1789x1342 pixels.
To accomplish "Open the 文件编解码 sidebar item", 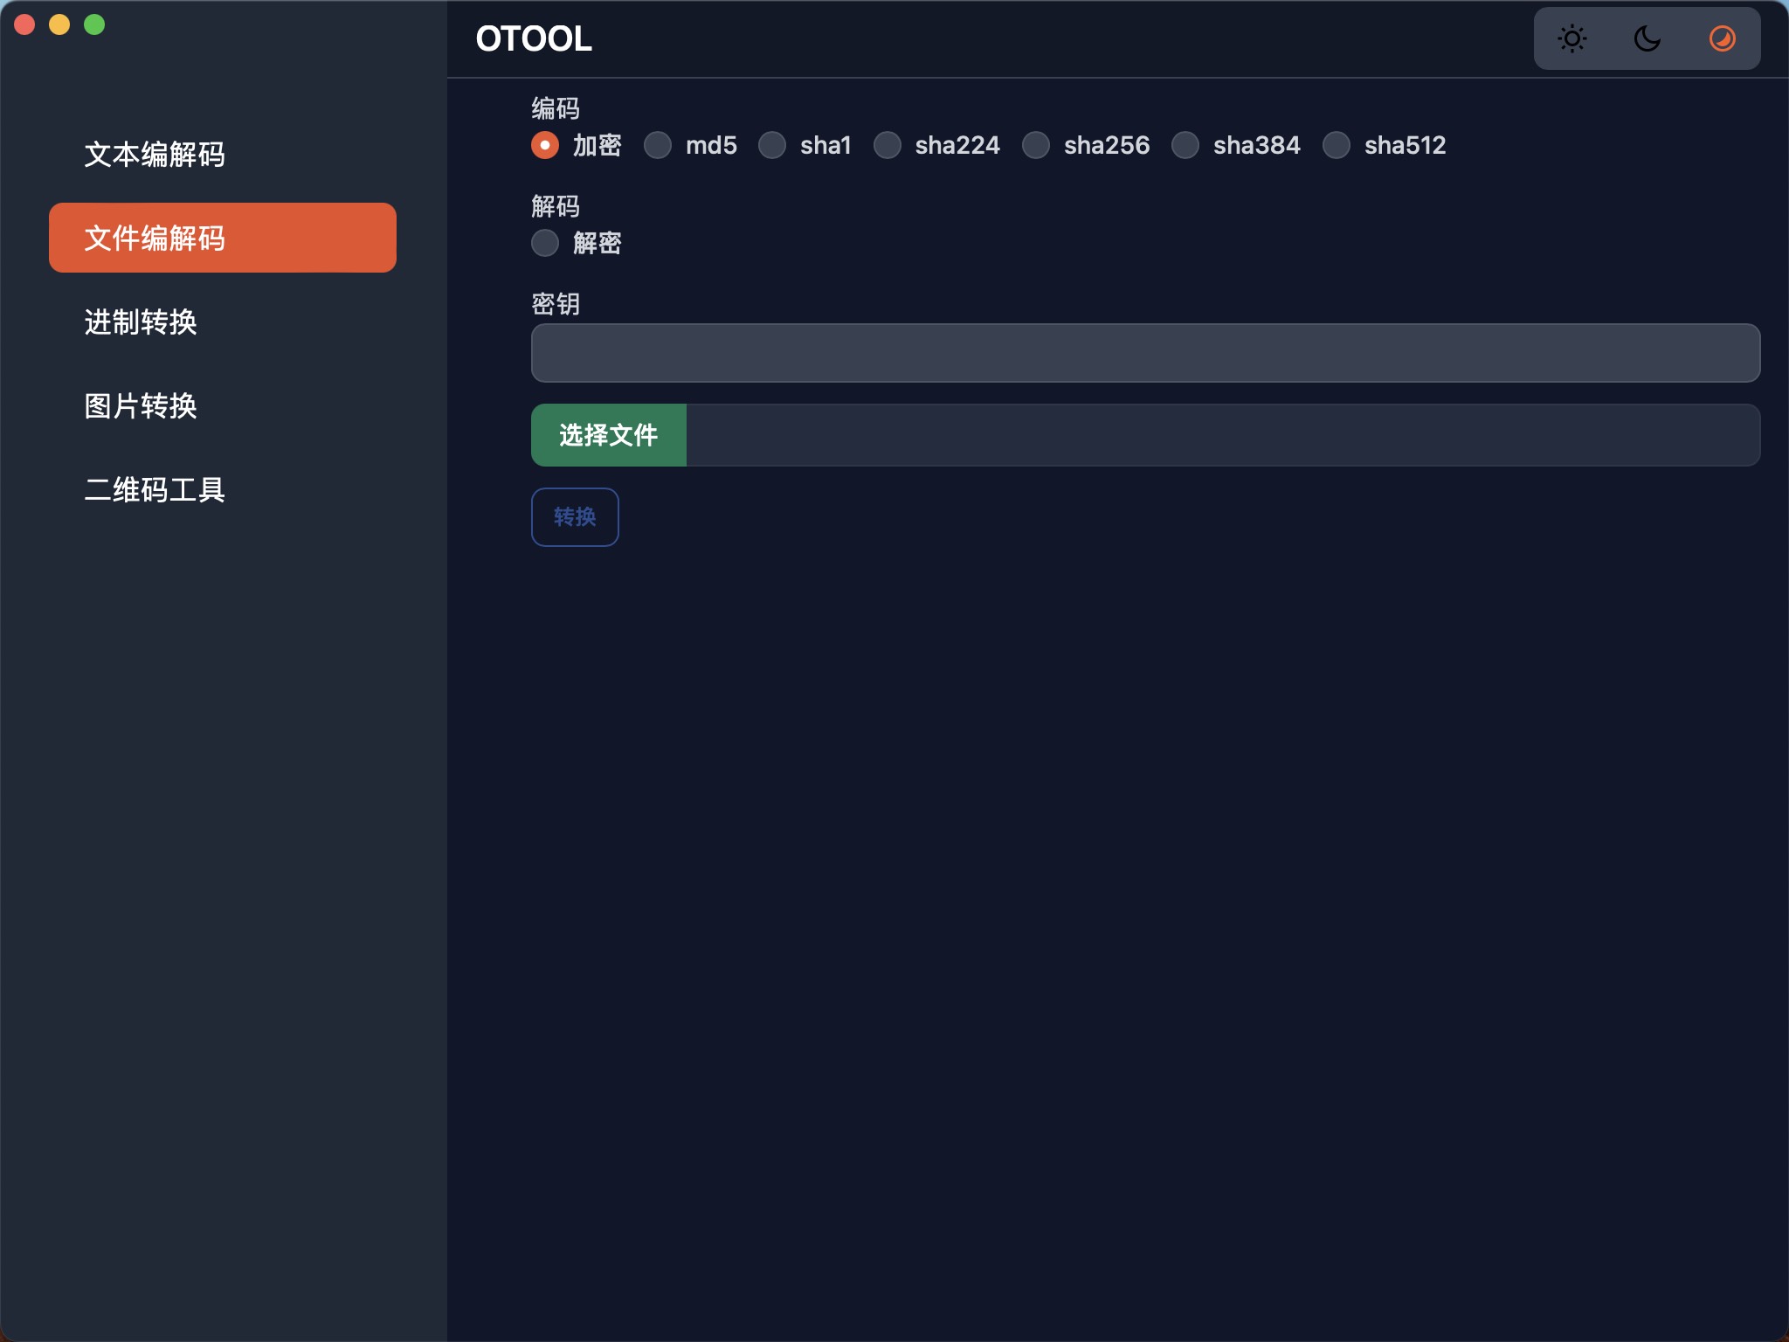I will (223, 238).
